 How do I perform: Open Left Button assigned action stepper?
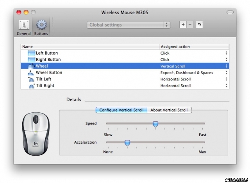(227, 53)
